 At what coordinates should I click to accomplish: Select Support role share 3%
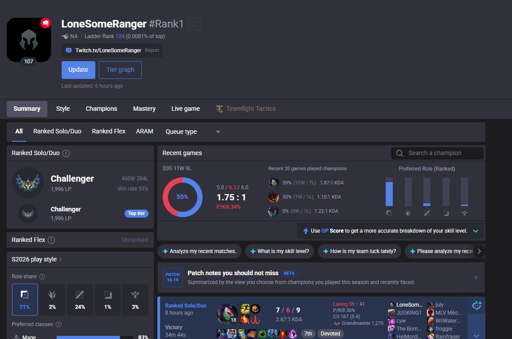point(135,300)
